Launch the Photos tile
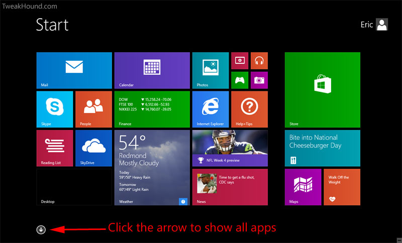 (x=211, y=70)
